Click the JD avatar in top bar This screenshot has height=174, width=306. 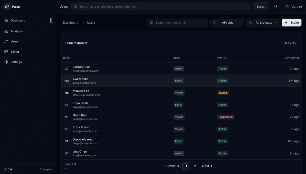point(287,6)
